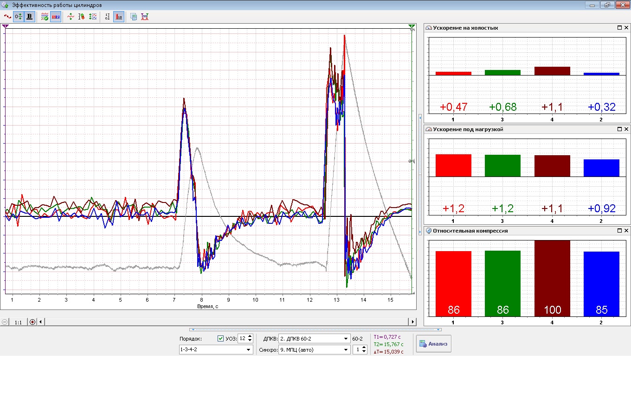This screenshot has height=417, width=631.
Task: Click the Анализ button
Action: pos(434,344)
